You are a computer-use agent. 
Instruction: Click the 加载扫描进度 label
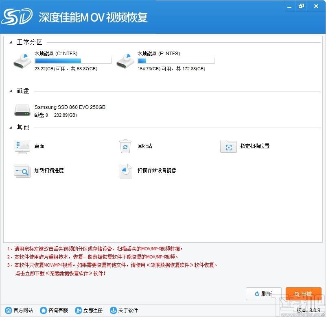[x=49, y=170]
